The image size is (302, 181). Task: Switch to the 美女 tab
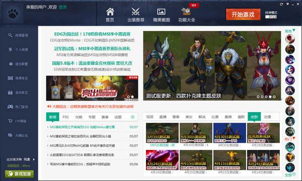[189, 117]
